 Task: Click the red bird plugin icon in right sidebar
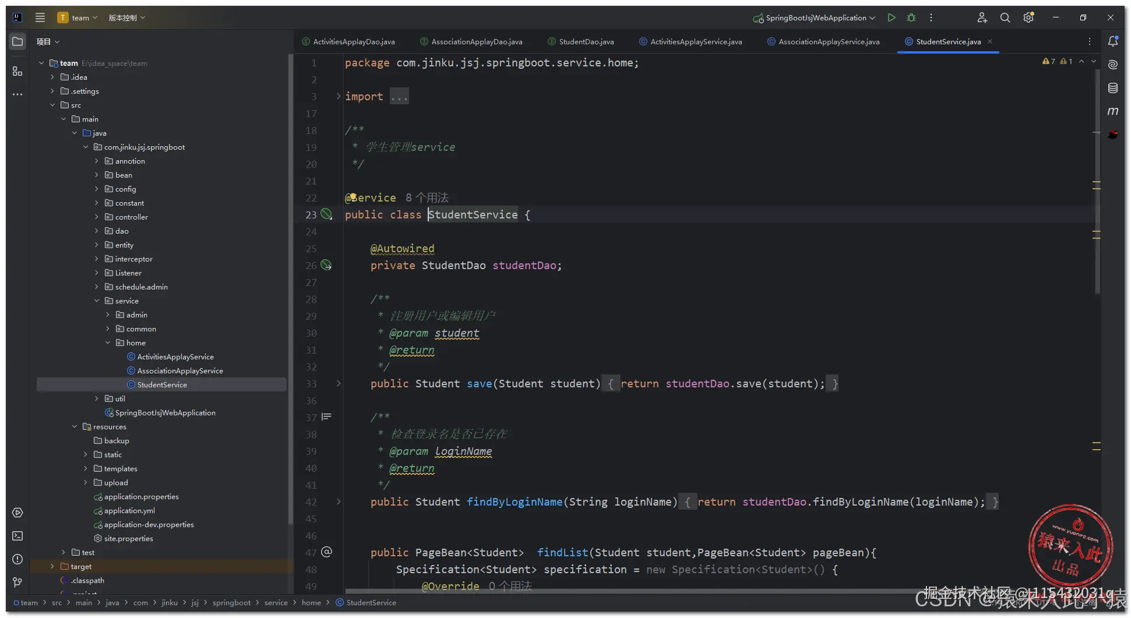coord(1113,135)
